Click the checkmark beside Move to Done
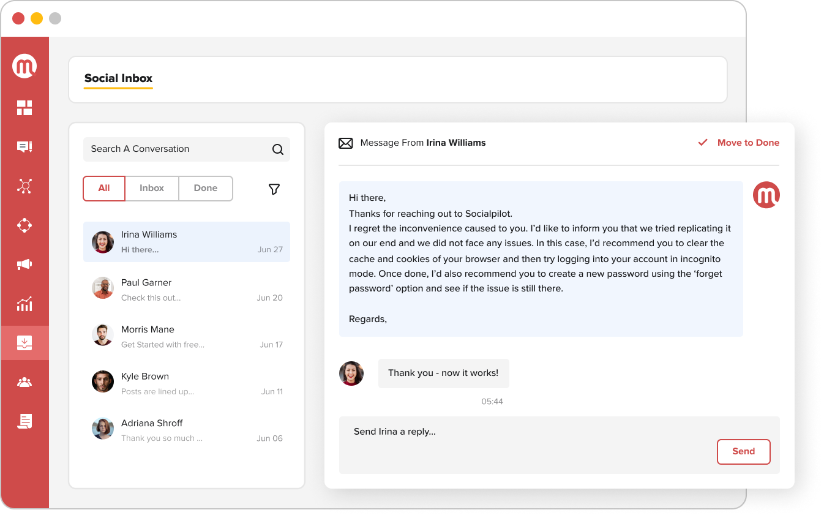824x518 pixels. click(x=703, y=143)
